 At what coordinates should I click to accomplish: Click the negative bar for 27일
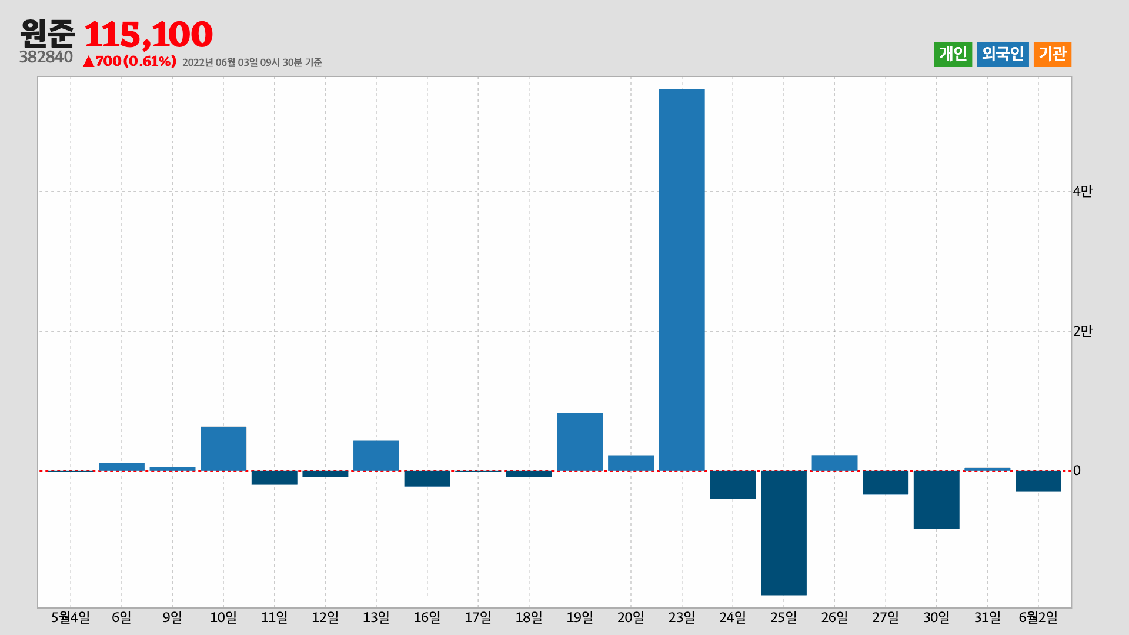click(x=886, y=483)
